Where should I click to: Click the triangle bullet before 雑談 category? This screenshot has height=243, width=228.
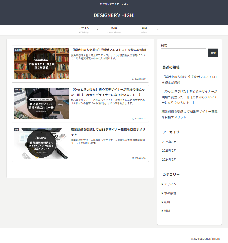click(x=163, y=211)
